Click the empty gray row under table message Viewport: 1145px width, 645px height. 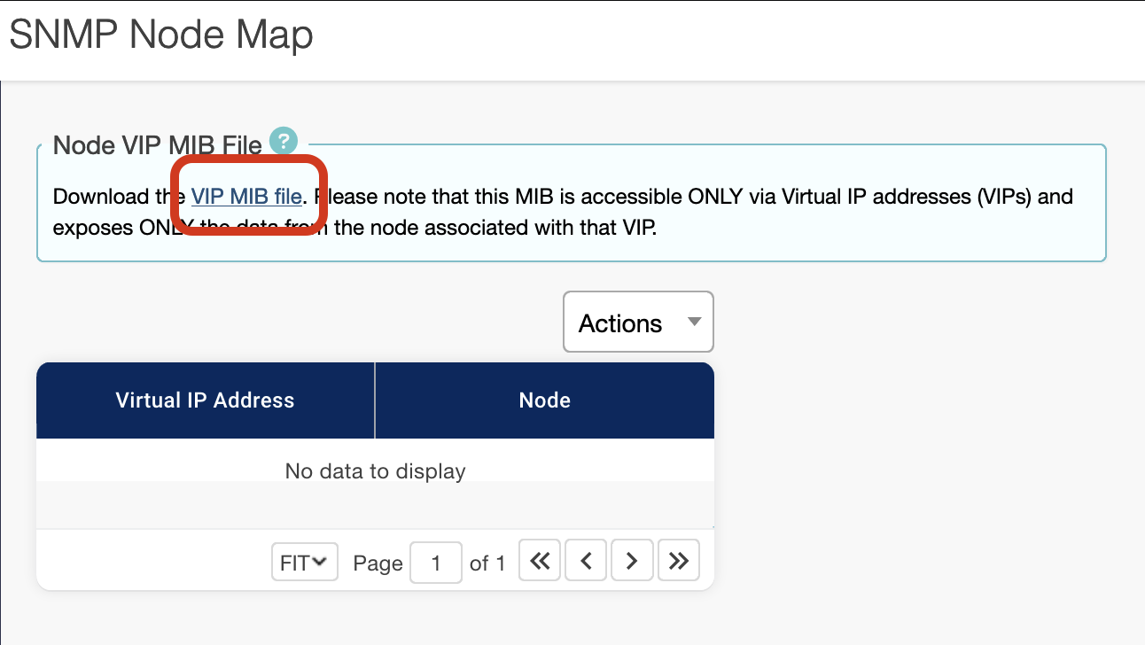pos(375,505)
